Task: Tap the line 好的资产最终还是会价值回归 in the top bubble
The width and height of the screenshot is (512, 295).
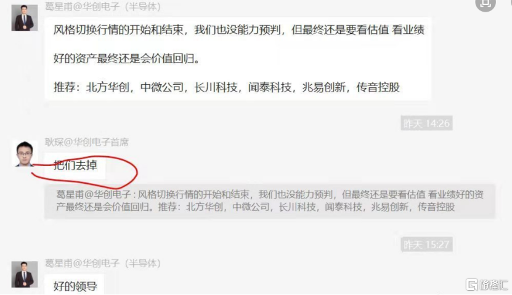Action: point(127,58)
